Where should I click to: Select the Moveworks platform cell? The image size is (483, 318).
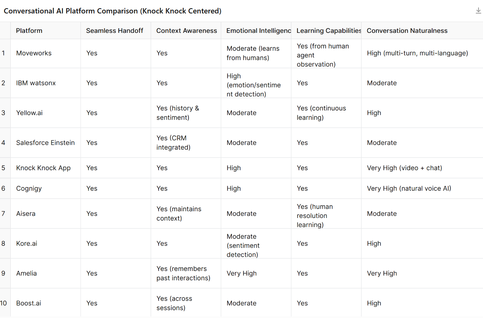(34, 53)
